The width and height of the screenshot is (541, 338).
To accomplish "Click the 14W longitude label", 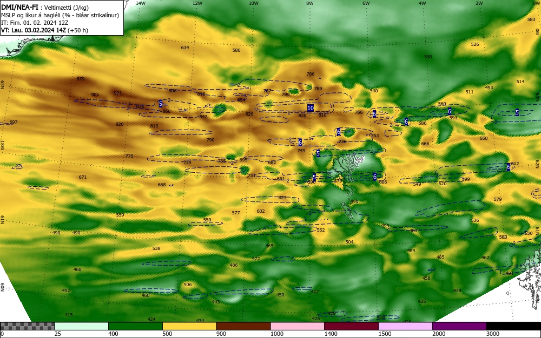I will [x=141, y=3].
